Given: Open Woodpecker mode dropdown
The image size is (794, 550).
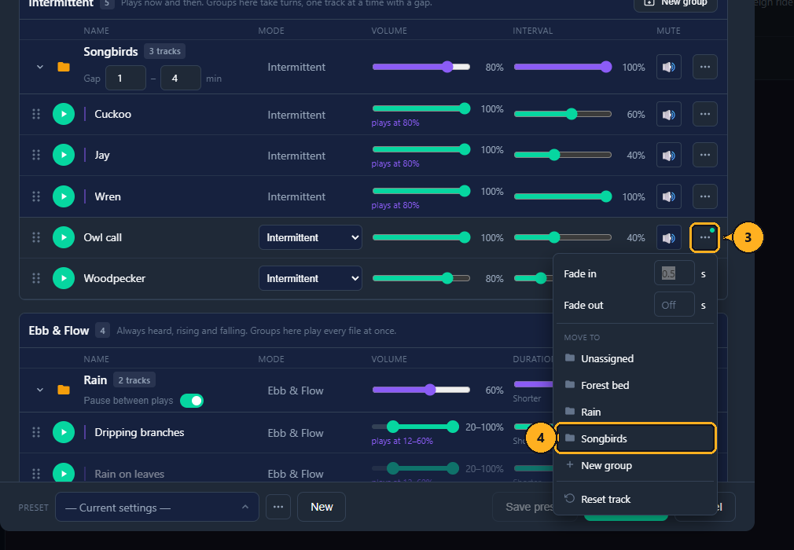Looking at the screenshot, I should [311, 278].
